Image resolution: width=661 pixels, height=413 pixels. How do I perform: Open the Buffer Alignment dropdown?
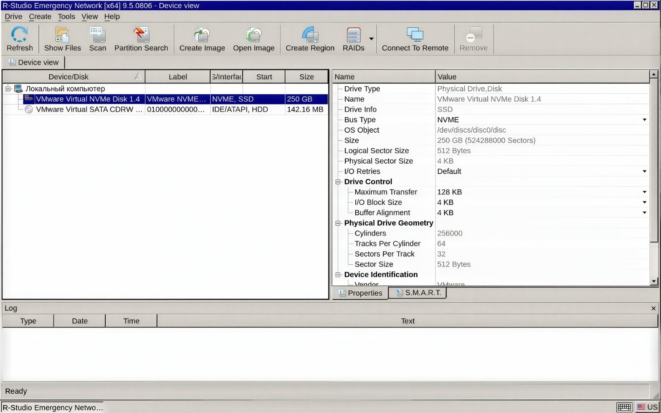644,213
